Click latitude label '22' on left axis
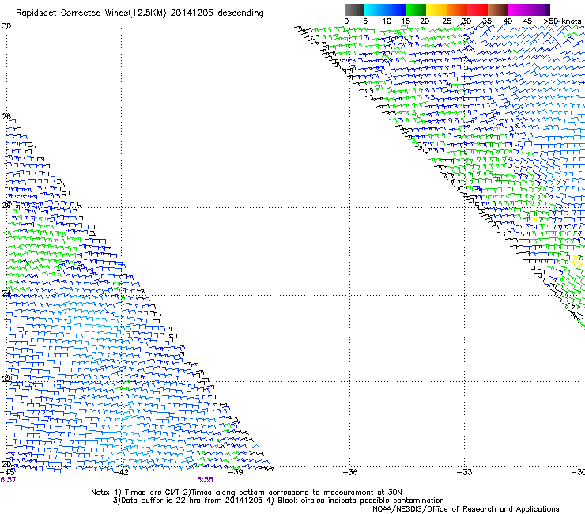 coord(6,379)
